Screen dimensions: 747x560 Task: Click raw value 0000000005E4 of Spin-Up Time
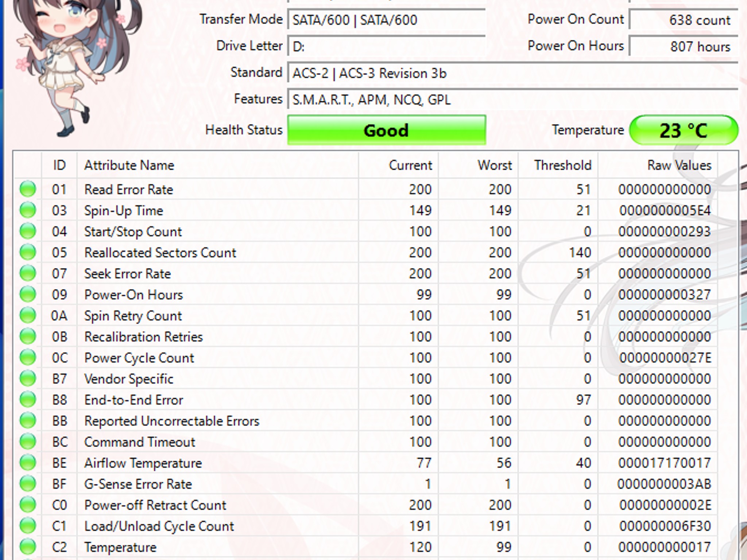pyautogui.click(x=665, y=211)
